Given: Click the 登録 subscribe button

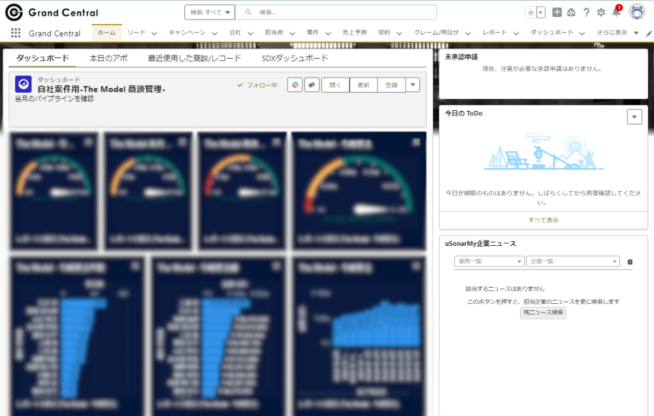Looking at the screenshot, I should [x=391, y=85].
